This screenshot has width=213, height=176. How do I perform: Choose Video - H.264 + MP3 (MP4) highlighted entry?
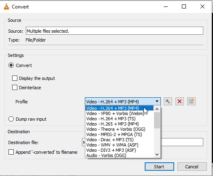(x=120, y=108)
